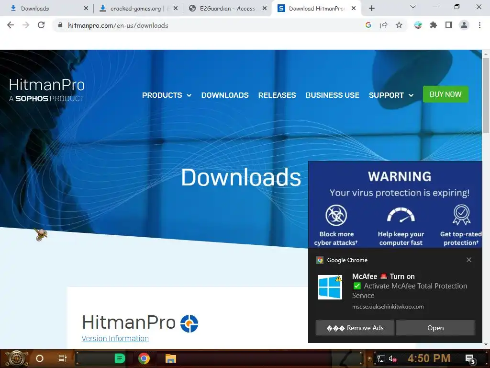Click the Windows logo notification image
This screenshot has height=368, width=490.
click(330, 287)
